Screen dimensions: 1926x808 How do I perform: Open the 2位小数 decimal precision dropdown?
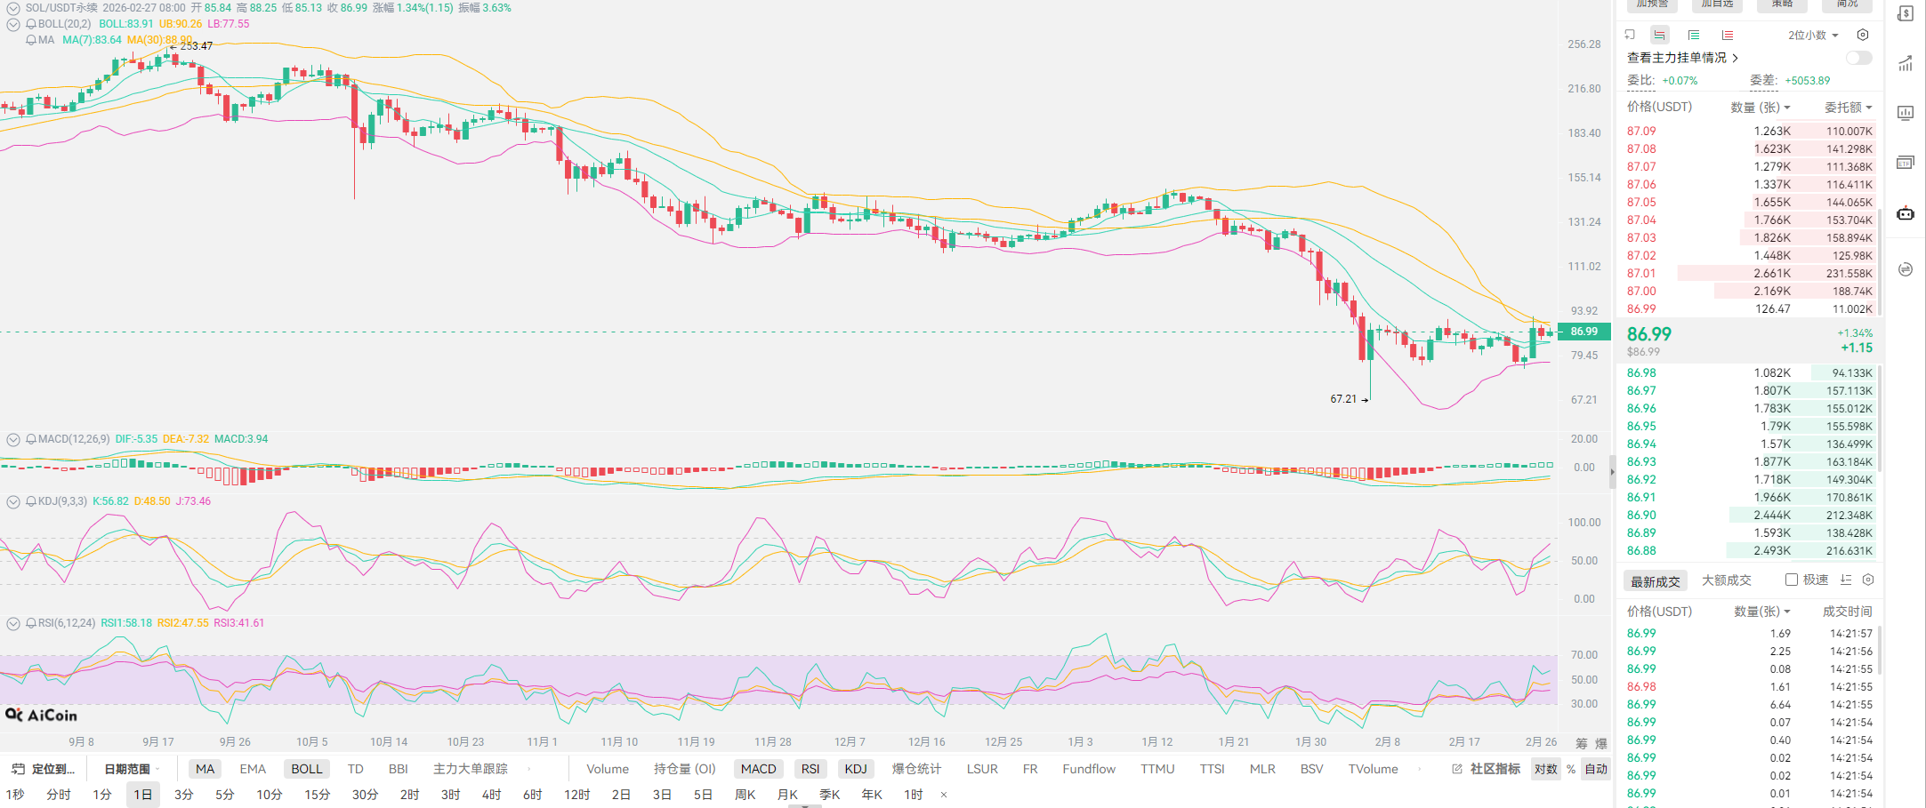click(1812, 36)
